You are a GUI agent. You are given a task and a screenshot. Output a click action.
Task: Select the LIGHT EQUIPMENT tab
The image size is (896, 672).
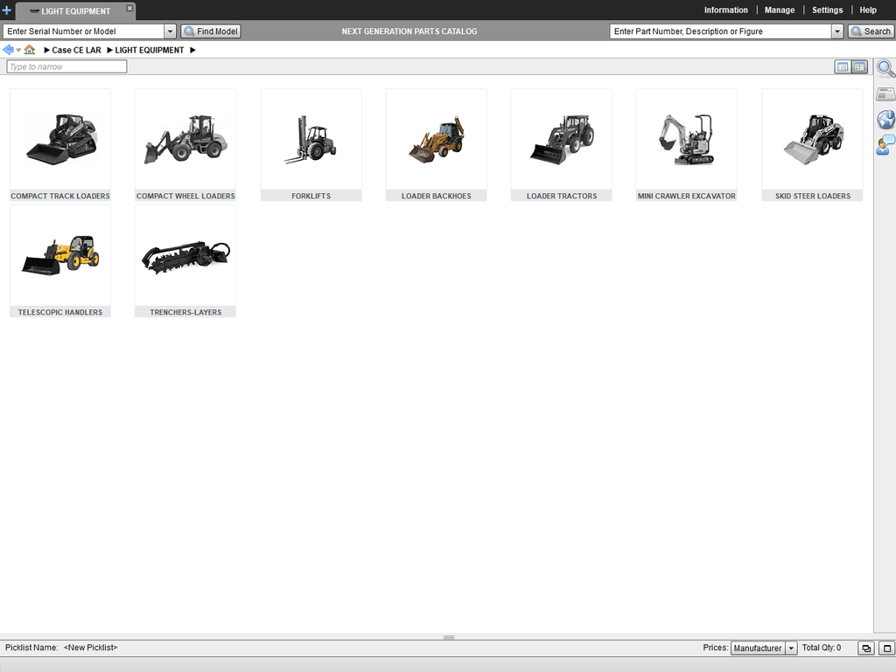75,11
